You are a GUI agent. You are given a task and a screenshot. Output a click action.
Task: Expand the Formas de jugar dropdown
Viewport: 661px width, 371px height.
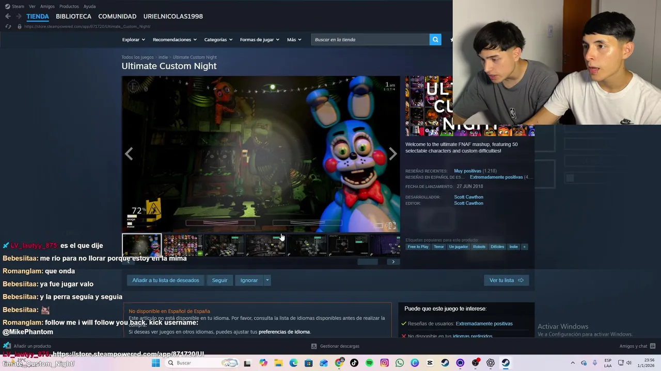pyautogui.click(x=259, y=40)
